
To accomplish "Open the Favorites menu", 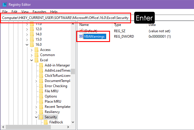I will pyautogui.click(x=39, y=12).
